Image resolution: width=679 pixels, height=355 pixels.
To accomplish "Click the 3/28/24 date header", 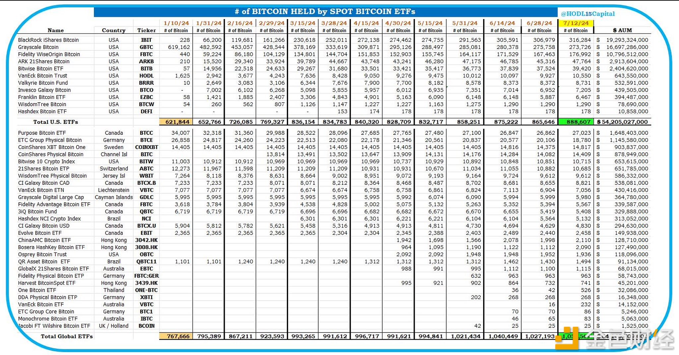I will click(335, 23).
